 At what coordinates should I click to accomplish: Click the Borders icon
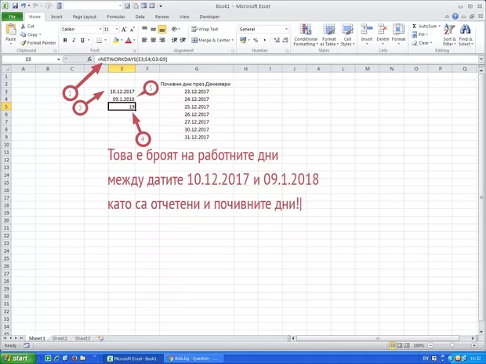tap(100, 40)
